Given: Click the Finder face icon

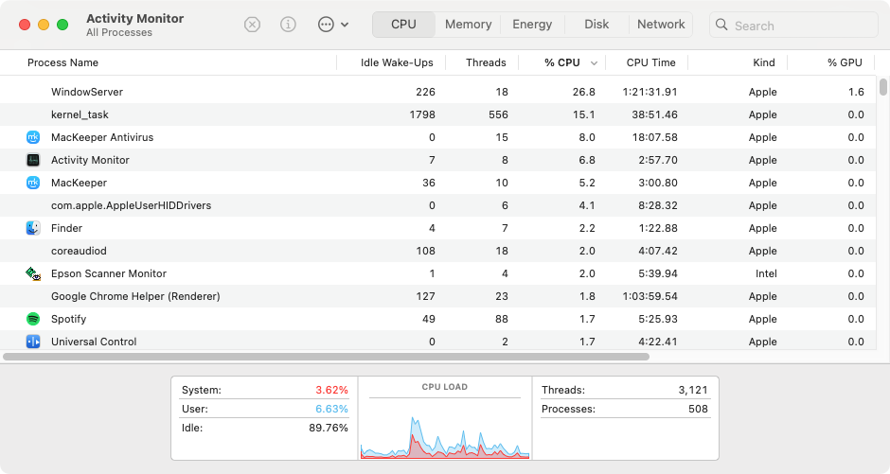Looking at the screenshot, I should coord(33,228).
